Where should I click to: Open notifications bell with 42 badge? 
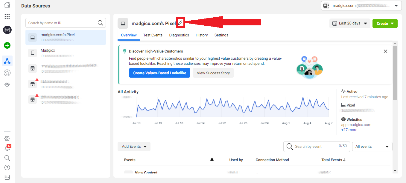point(7,148)
